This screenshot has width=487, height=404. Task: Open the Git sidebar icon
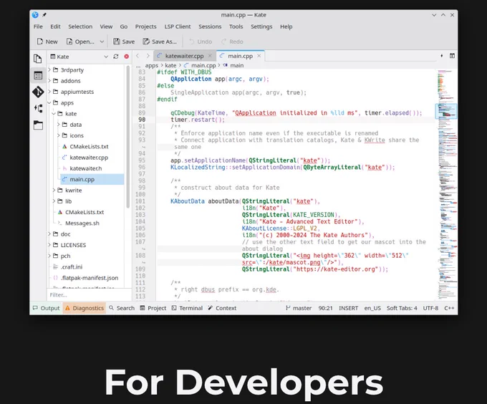click(x=38, y=92)
